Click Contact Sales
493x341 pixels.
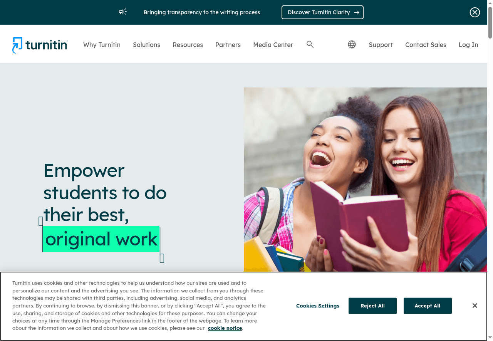coord(426,45)
